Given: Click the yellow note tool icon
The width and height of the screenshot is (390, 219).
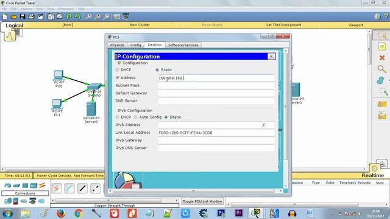Looking at the screenshot, I should (x=382, y=46).
